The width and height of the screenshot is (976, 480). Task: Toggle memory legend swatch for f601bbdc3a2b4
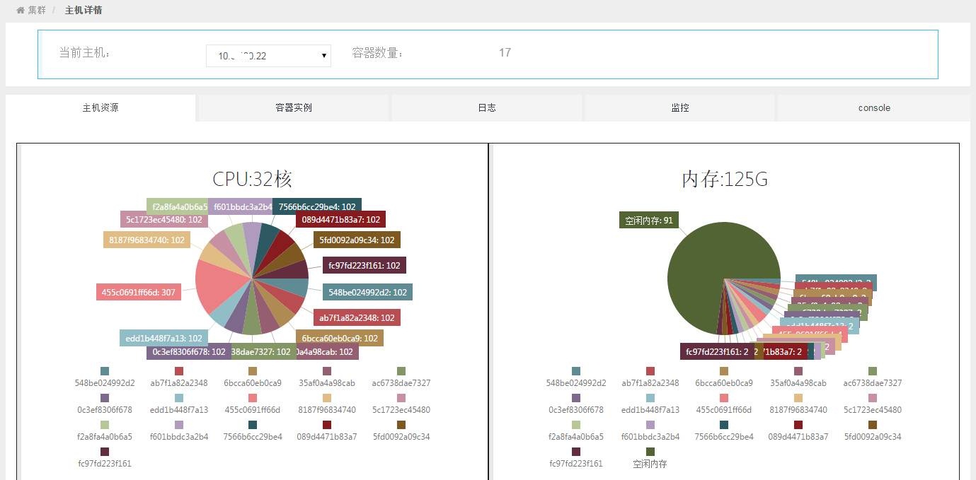click(x=650, y=425)
